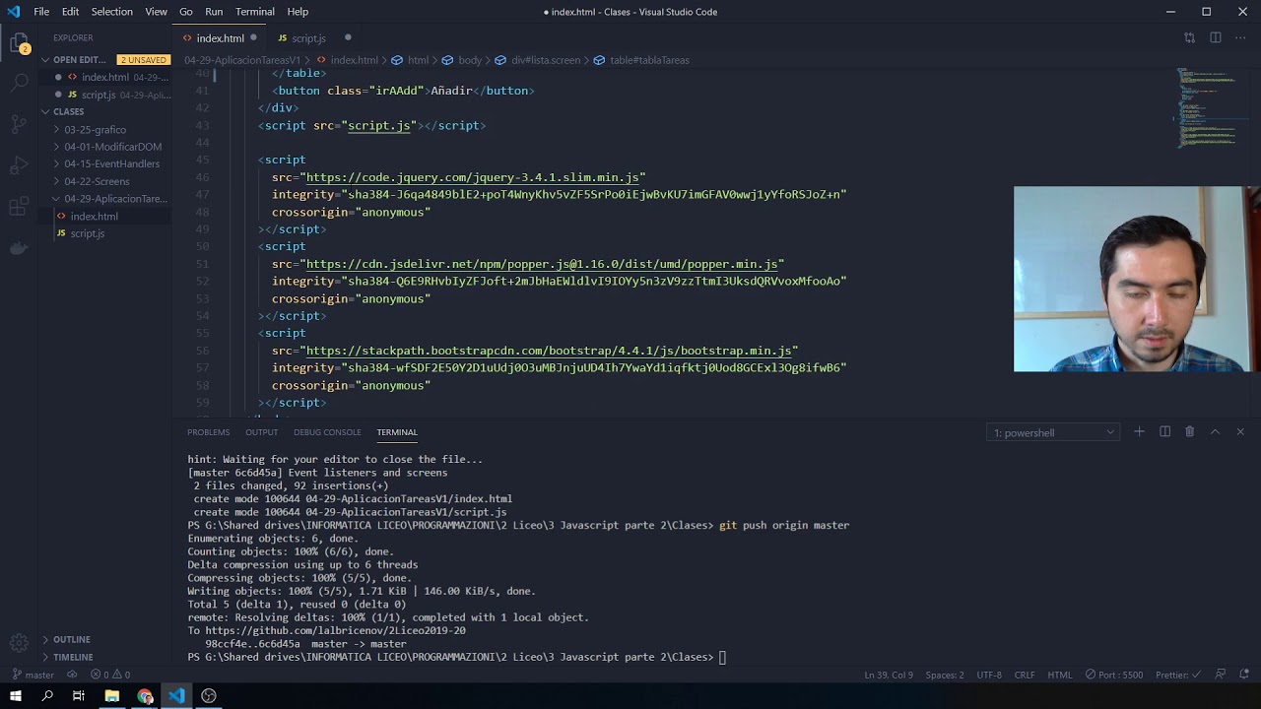Open the Search view in activity bar
The height and width of the screenshot is (709, 1261).
(19, 83)
